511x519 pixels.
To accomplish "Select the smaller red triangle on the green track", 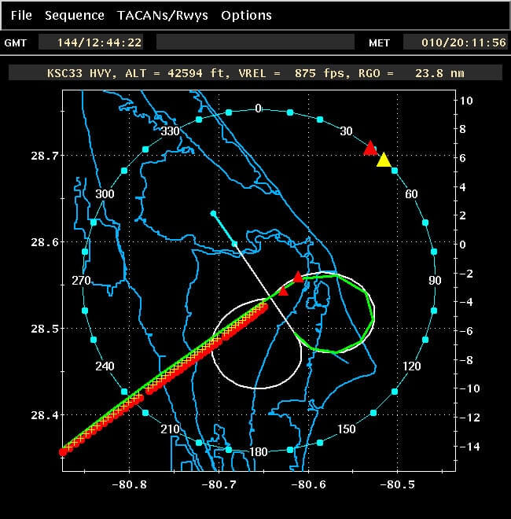I will (x=284, y=289).
